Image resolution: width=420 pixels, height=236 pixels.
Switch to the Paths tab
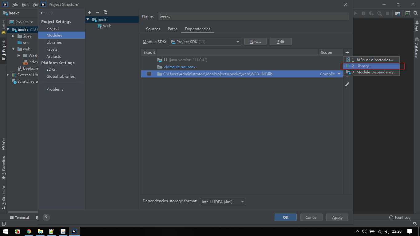172,29
